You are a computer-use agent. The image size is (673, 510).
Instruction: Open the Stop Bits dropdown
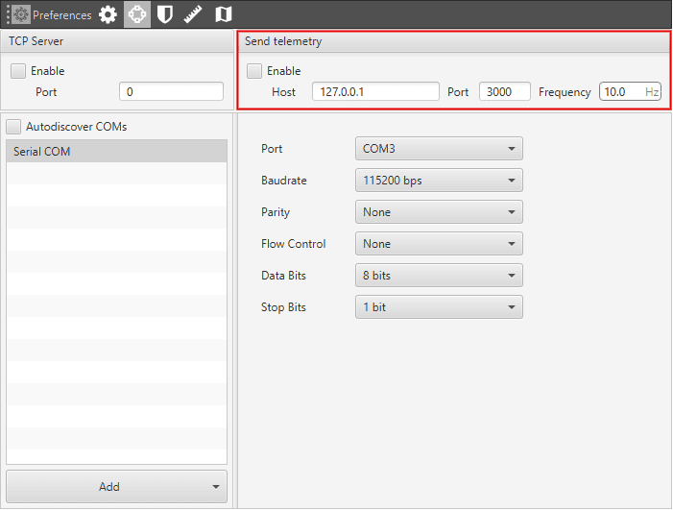click(439, 307)
